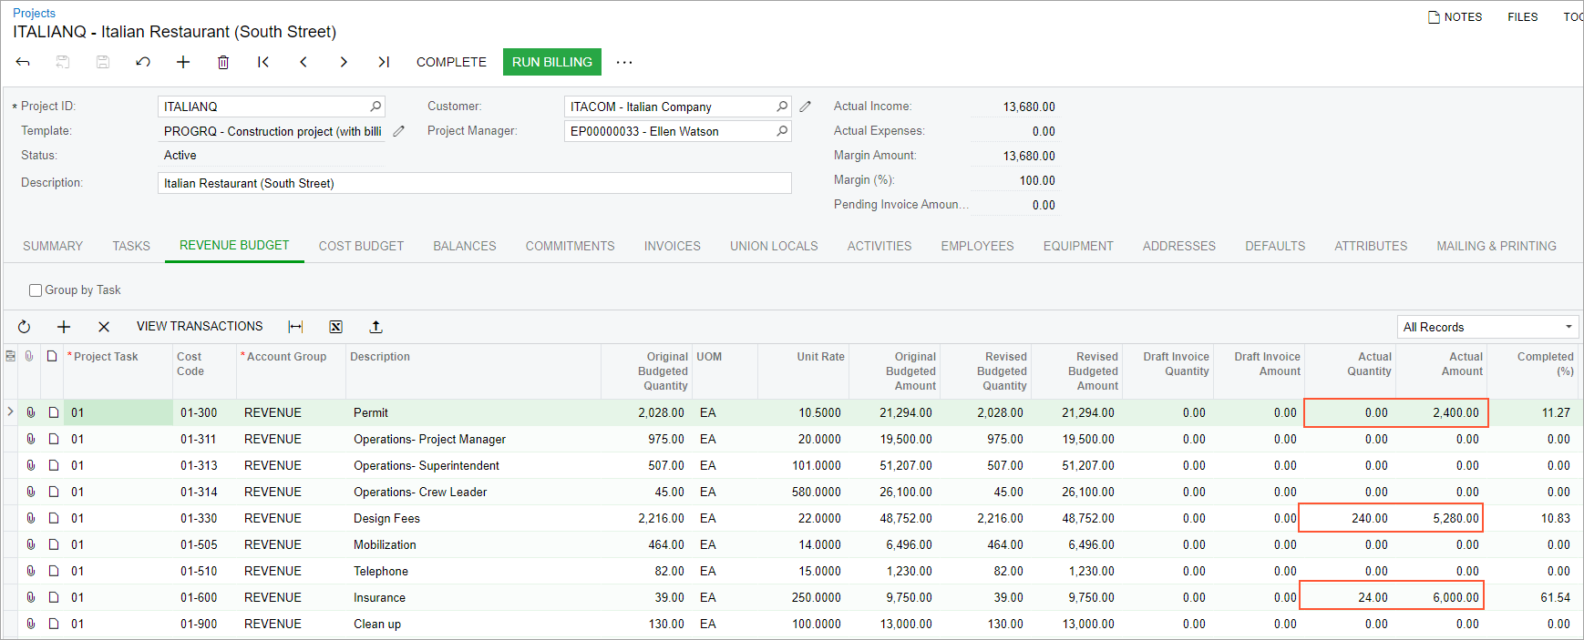Delete the selected budget row
Image resolution: width=1584 pixels, height=640 pixels.
coord(104,327)
